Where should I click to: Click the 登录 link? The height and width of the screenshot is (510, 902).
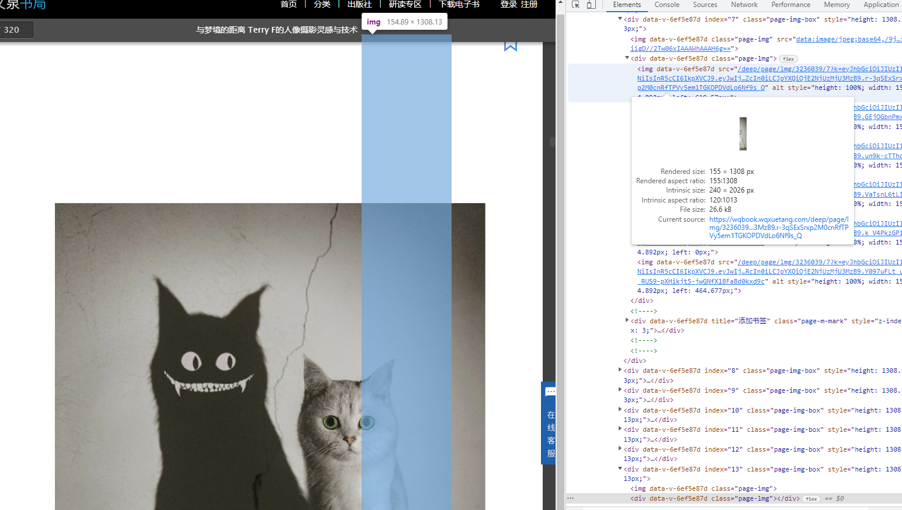(509, 4)
